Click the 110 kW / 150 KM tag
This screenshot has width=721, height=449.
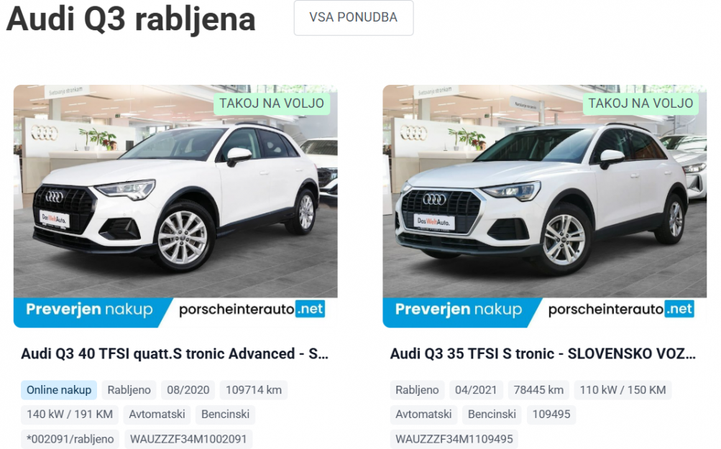(x=623, y=389)
